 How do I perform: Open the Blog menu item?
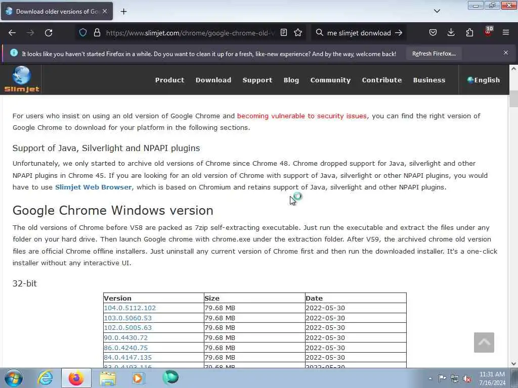click(x=291, y=80)
